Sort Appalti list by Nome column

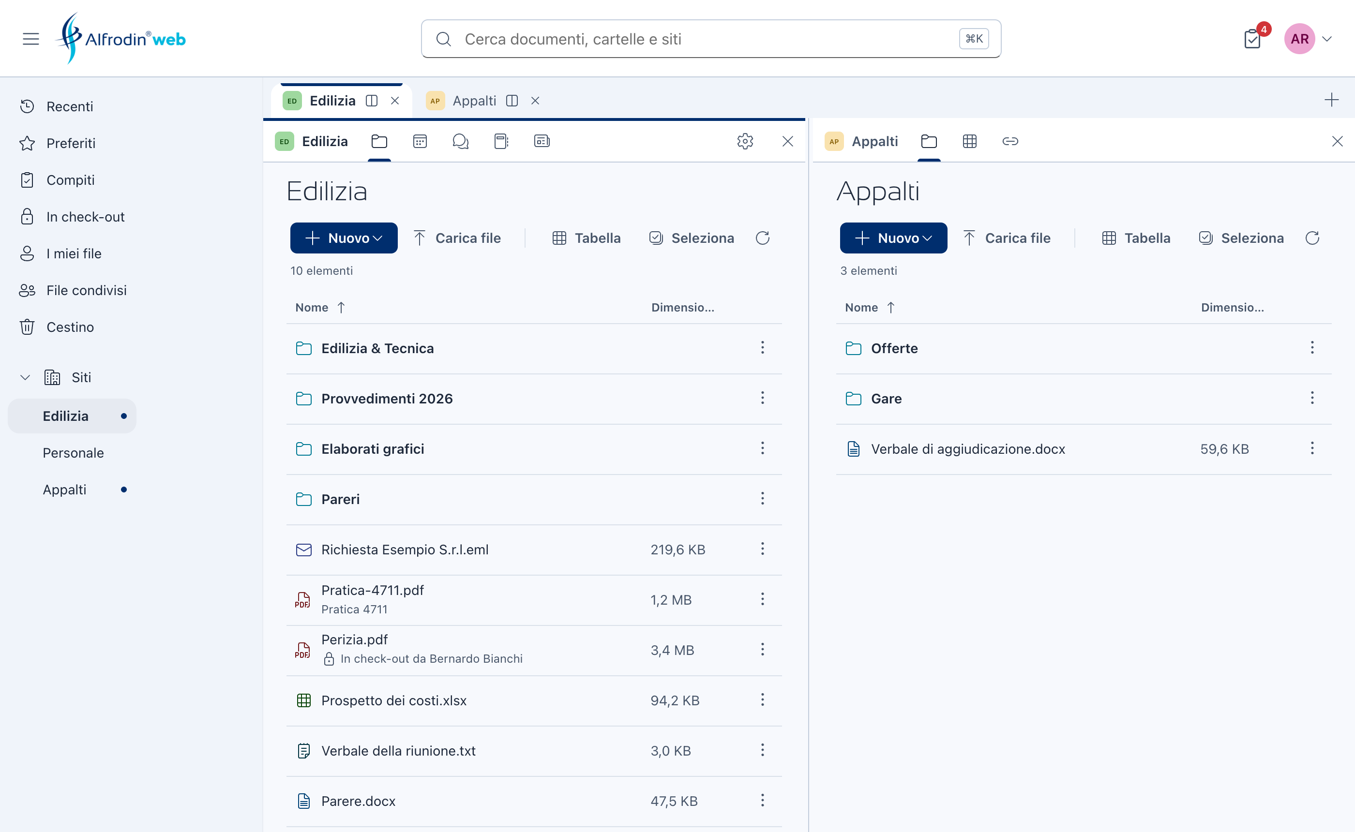pos(870,308)
